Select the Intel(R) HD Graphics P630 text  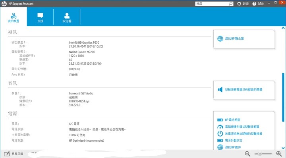84,42
